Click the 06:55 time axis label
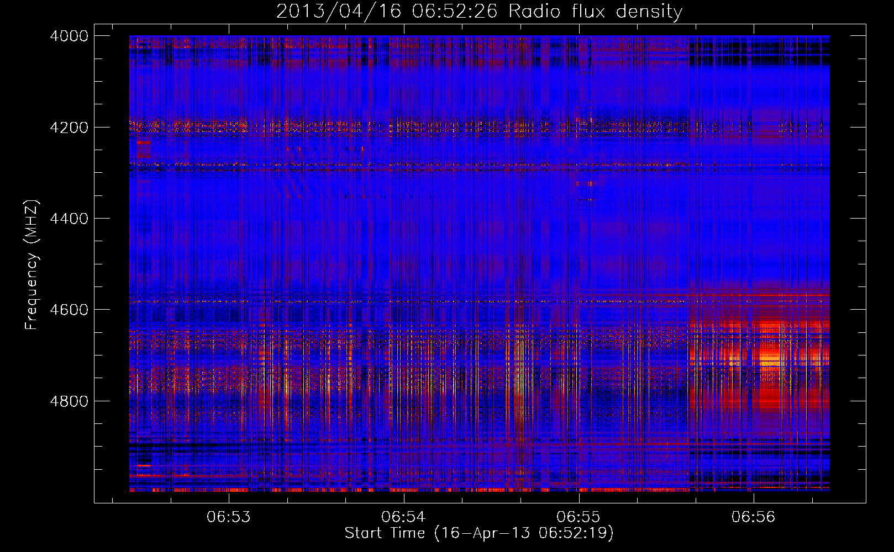The width and height of the screenshot is (894, 552). click(x=579, y=517)
